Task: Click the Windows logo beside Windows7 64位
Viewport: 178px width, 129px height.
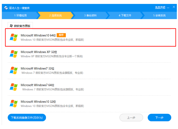Action: coord(13,87)
